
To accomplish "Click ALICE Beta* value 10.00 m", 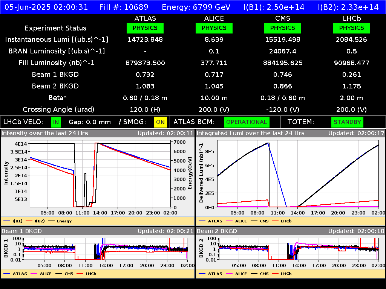I will 214,98.
